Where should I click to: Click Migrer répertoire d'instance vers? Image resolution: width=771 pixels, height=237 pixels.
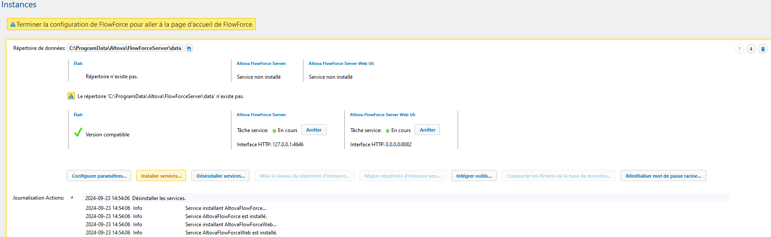coord(403,176)
